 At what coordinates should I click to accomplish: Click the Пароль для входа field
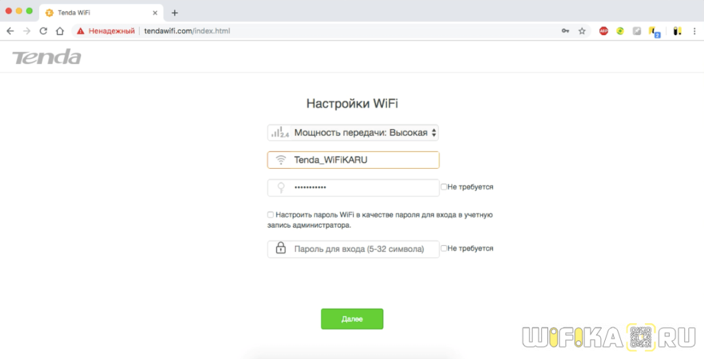353,248
